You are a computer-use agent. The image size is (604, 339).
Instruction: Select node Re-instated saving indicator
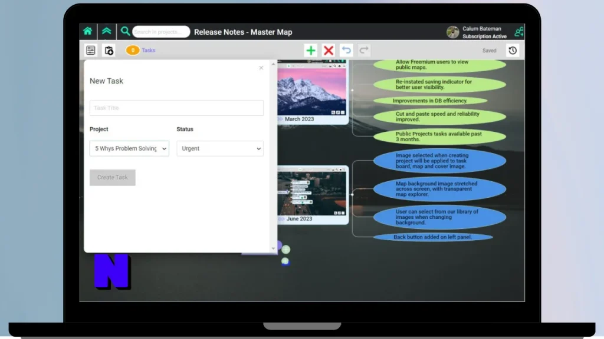pyautogui.click(x=439, y=85)
